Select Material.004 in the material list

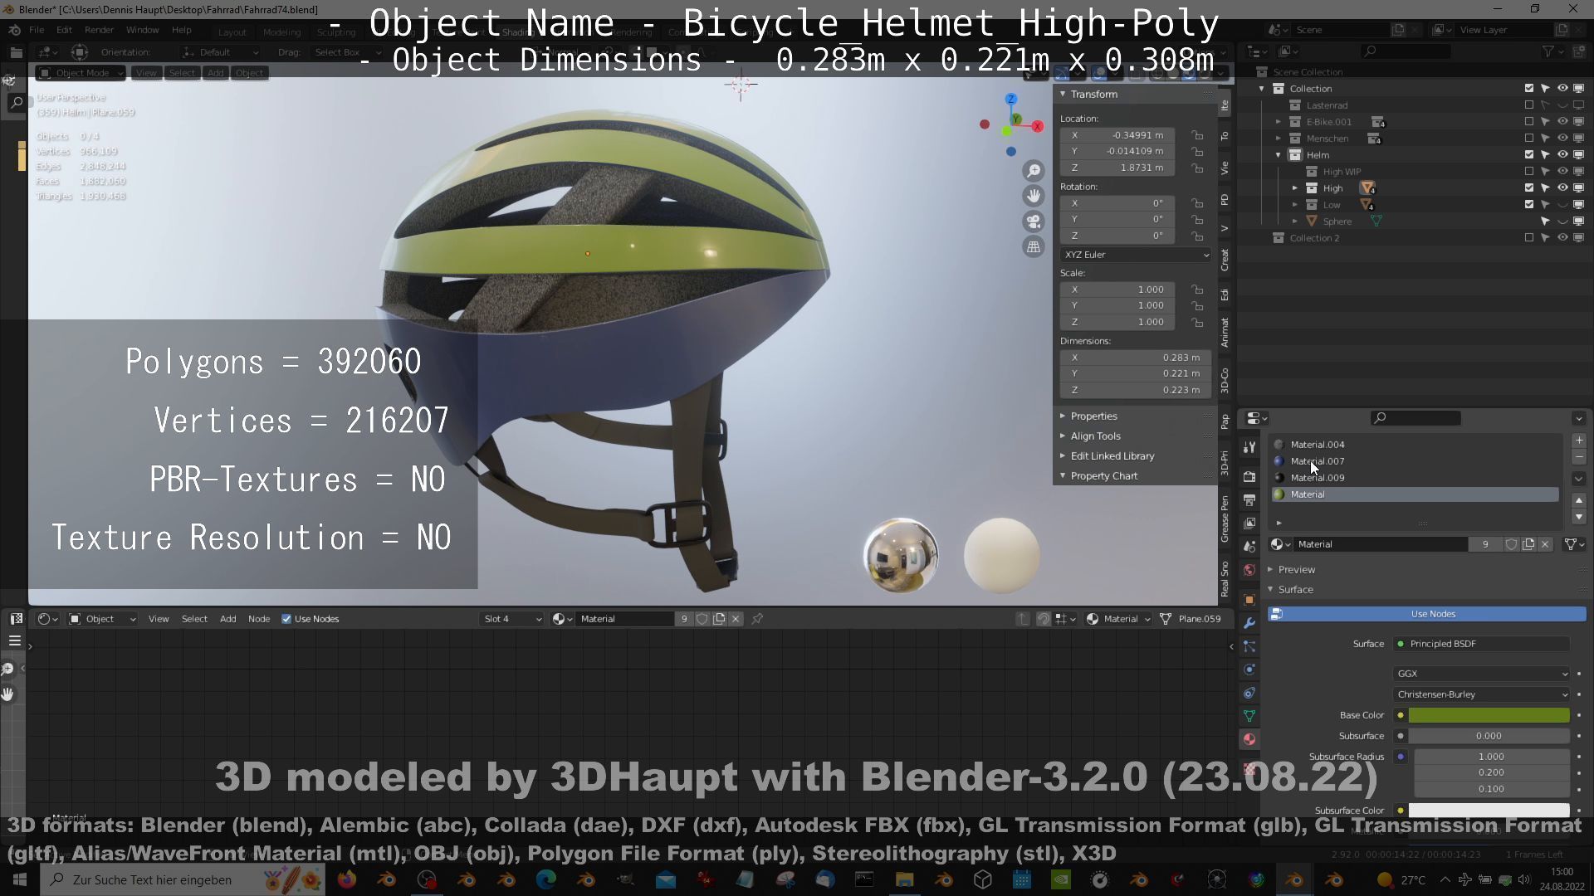point(1416,445)
